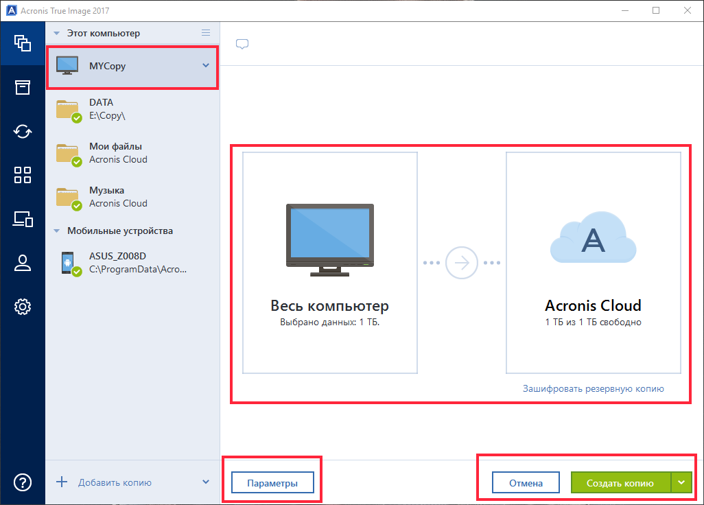Open the Account user icon
Screen dimensions: 704x505
tap(23, 263)
